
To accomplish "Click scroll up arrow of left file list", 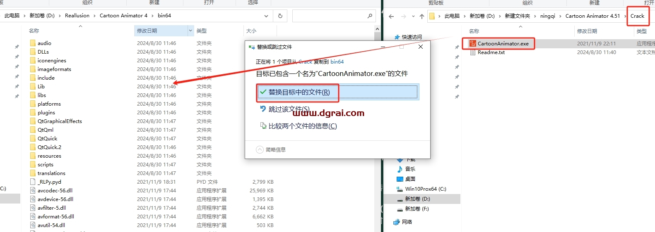I will [x=377, y=29].
